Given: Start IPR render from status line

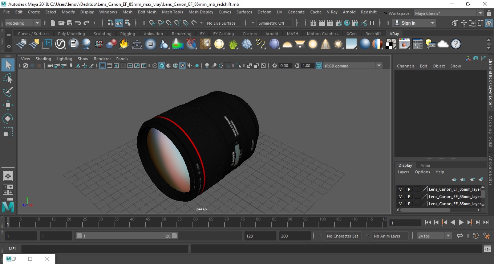Looking at the screenshot, I should click(x=330, y=23).
